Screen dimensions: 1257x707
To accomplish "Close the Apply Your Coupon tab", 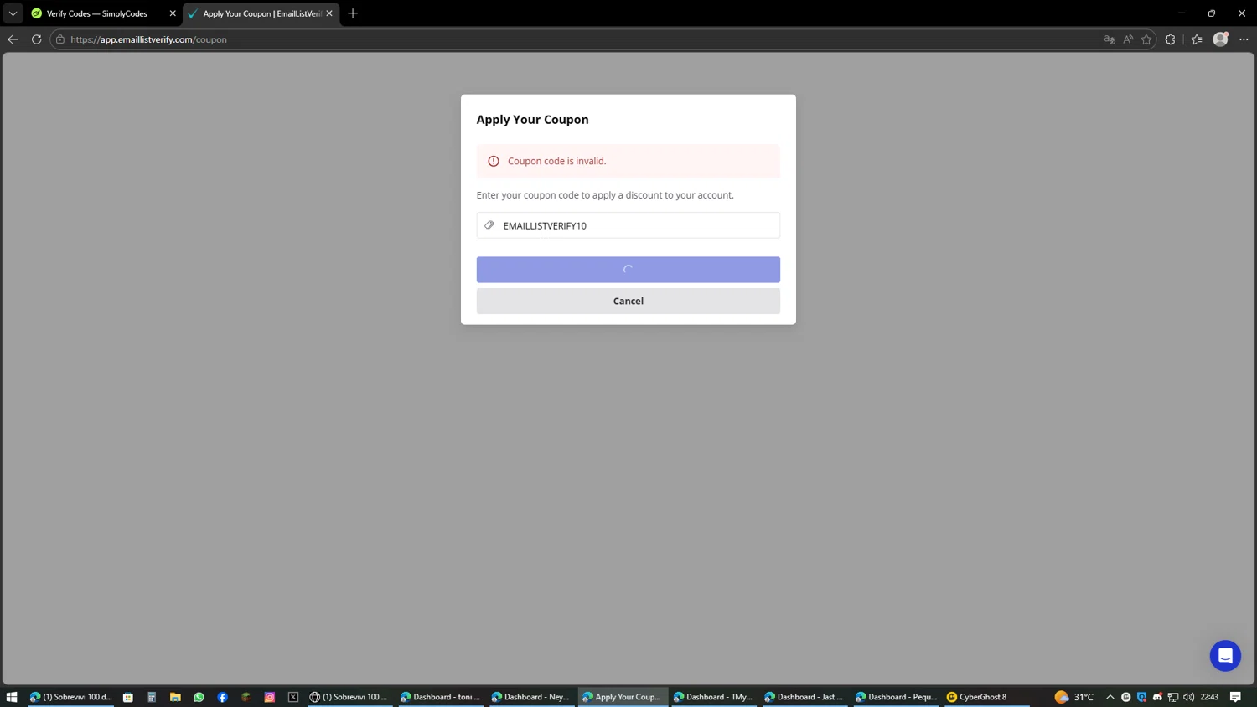I will coord(329,13).
